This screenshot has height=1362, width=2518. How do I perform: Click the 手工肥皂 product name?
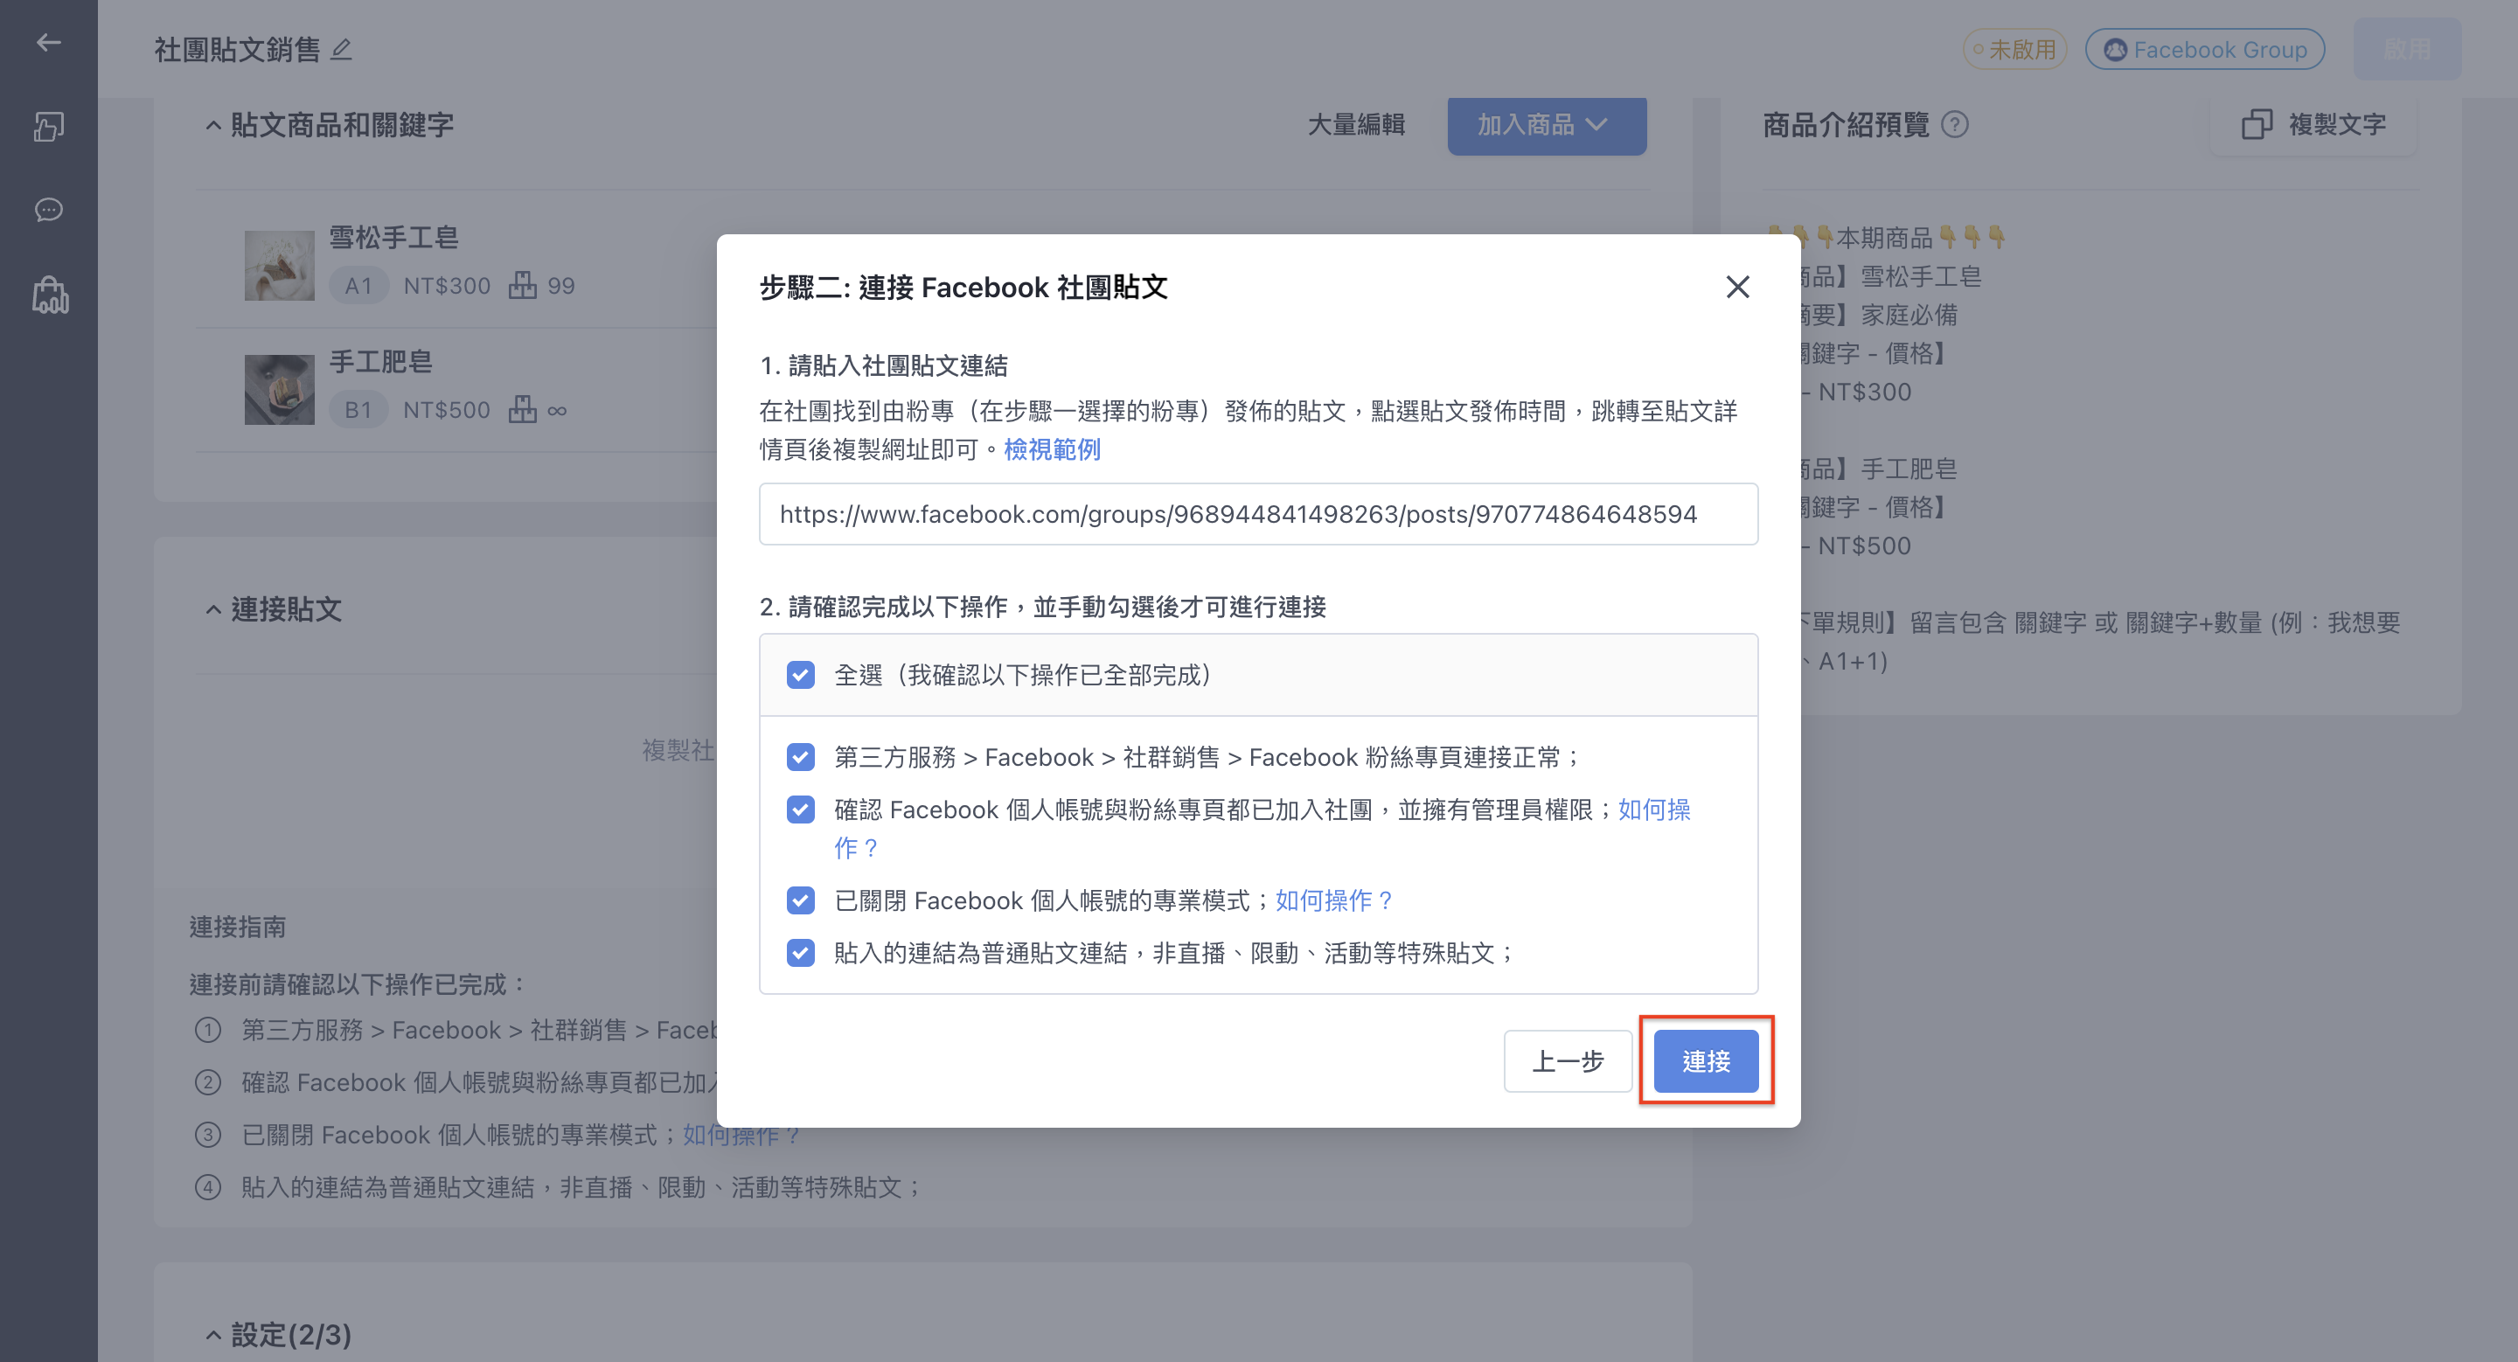click(x=380, y=362)
